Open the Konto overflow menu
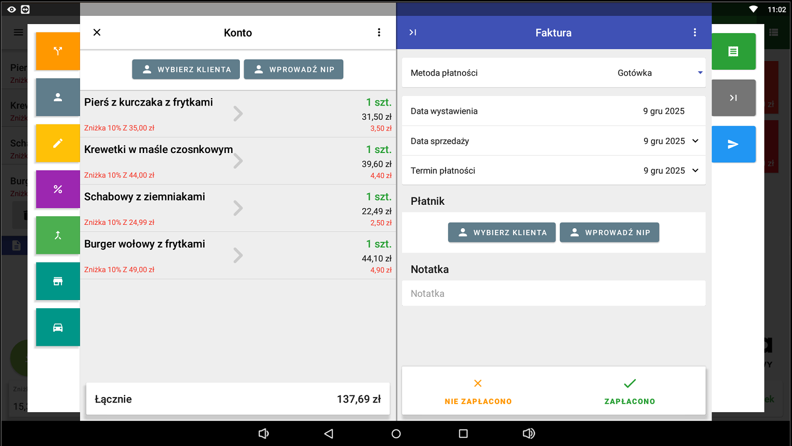 click(379, 33)
